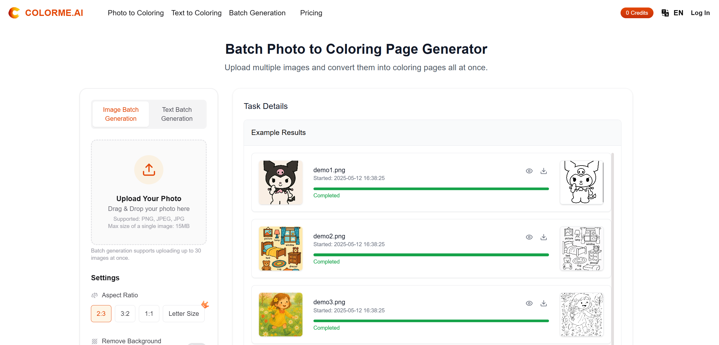
Task: Preview demo3.png via its eye icon
Action: (x=529, y=303)
